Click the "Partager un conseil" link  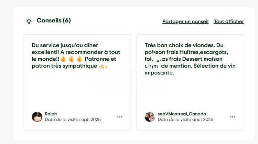[x=185, y=21]
